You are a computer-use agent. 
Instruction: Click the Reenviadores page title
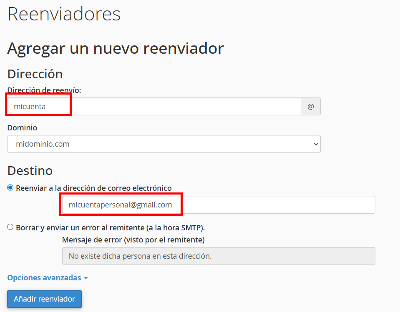click(x=64, y=14)
